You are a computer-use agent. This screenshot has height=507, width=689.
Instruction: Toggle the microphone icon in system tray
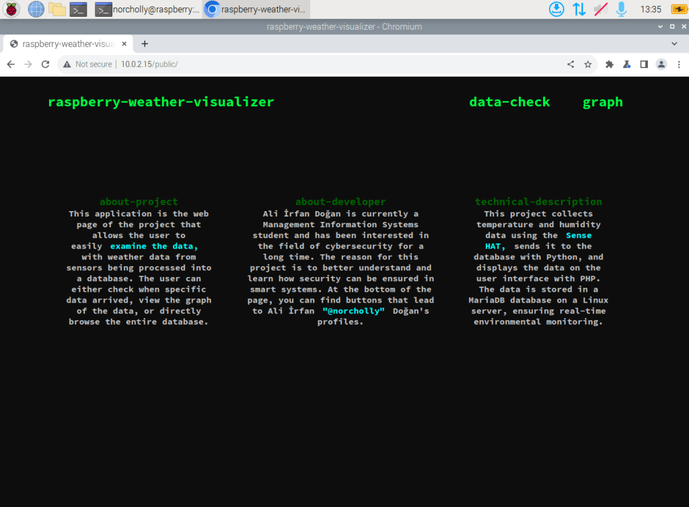[622, 9]
